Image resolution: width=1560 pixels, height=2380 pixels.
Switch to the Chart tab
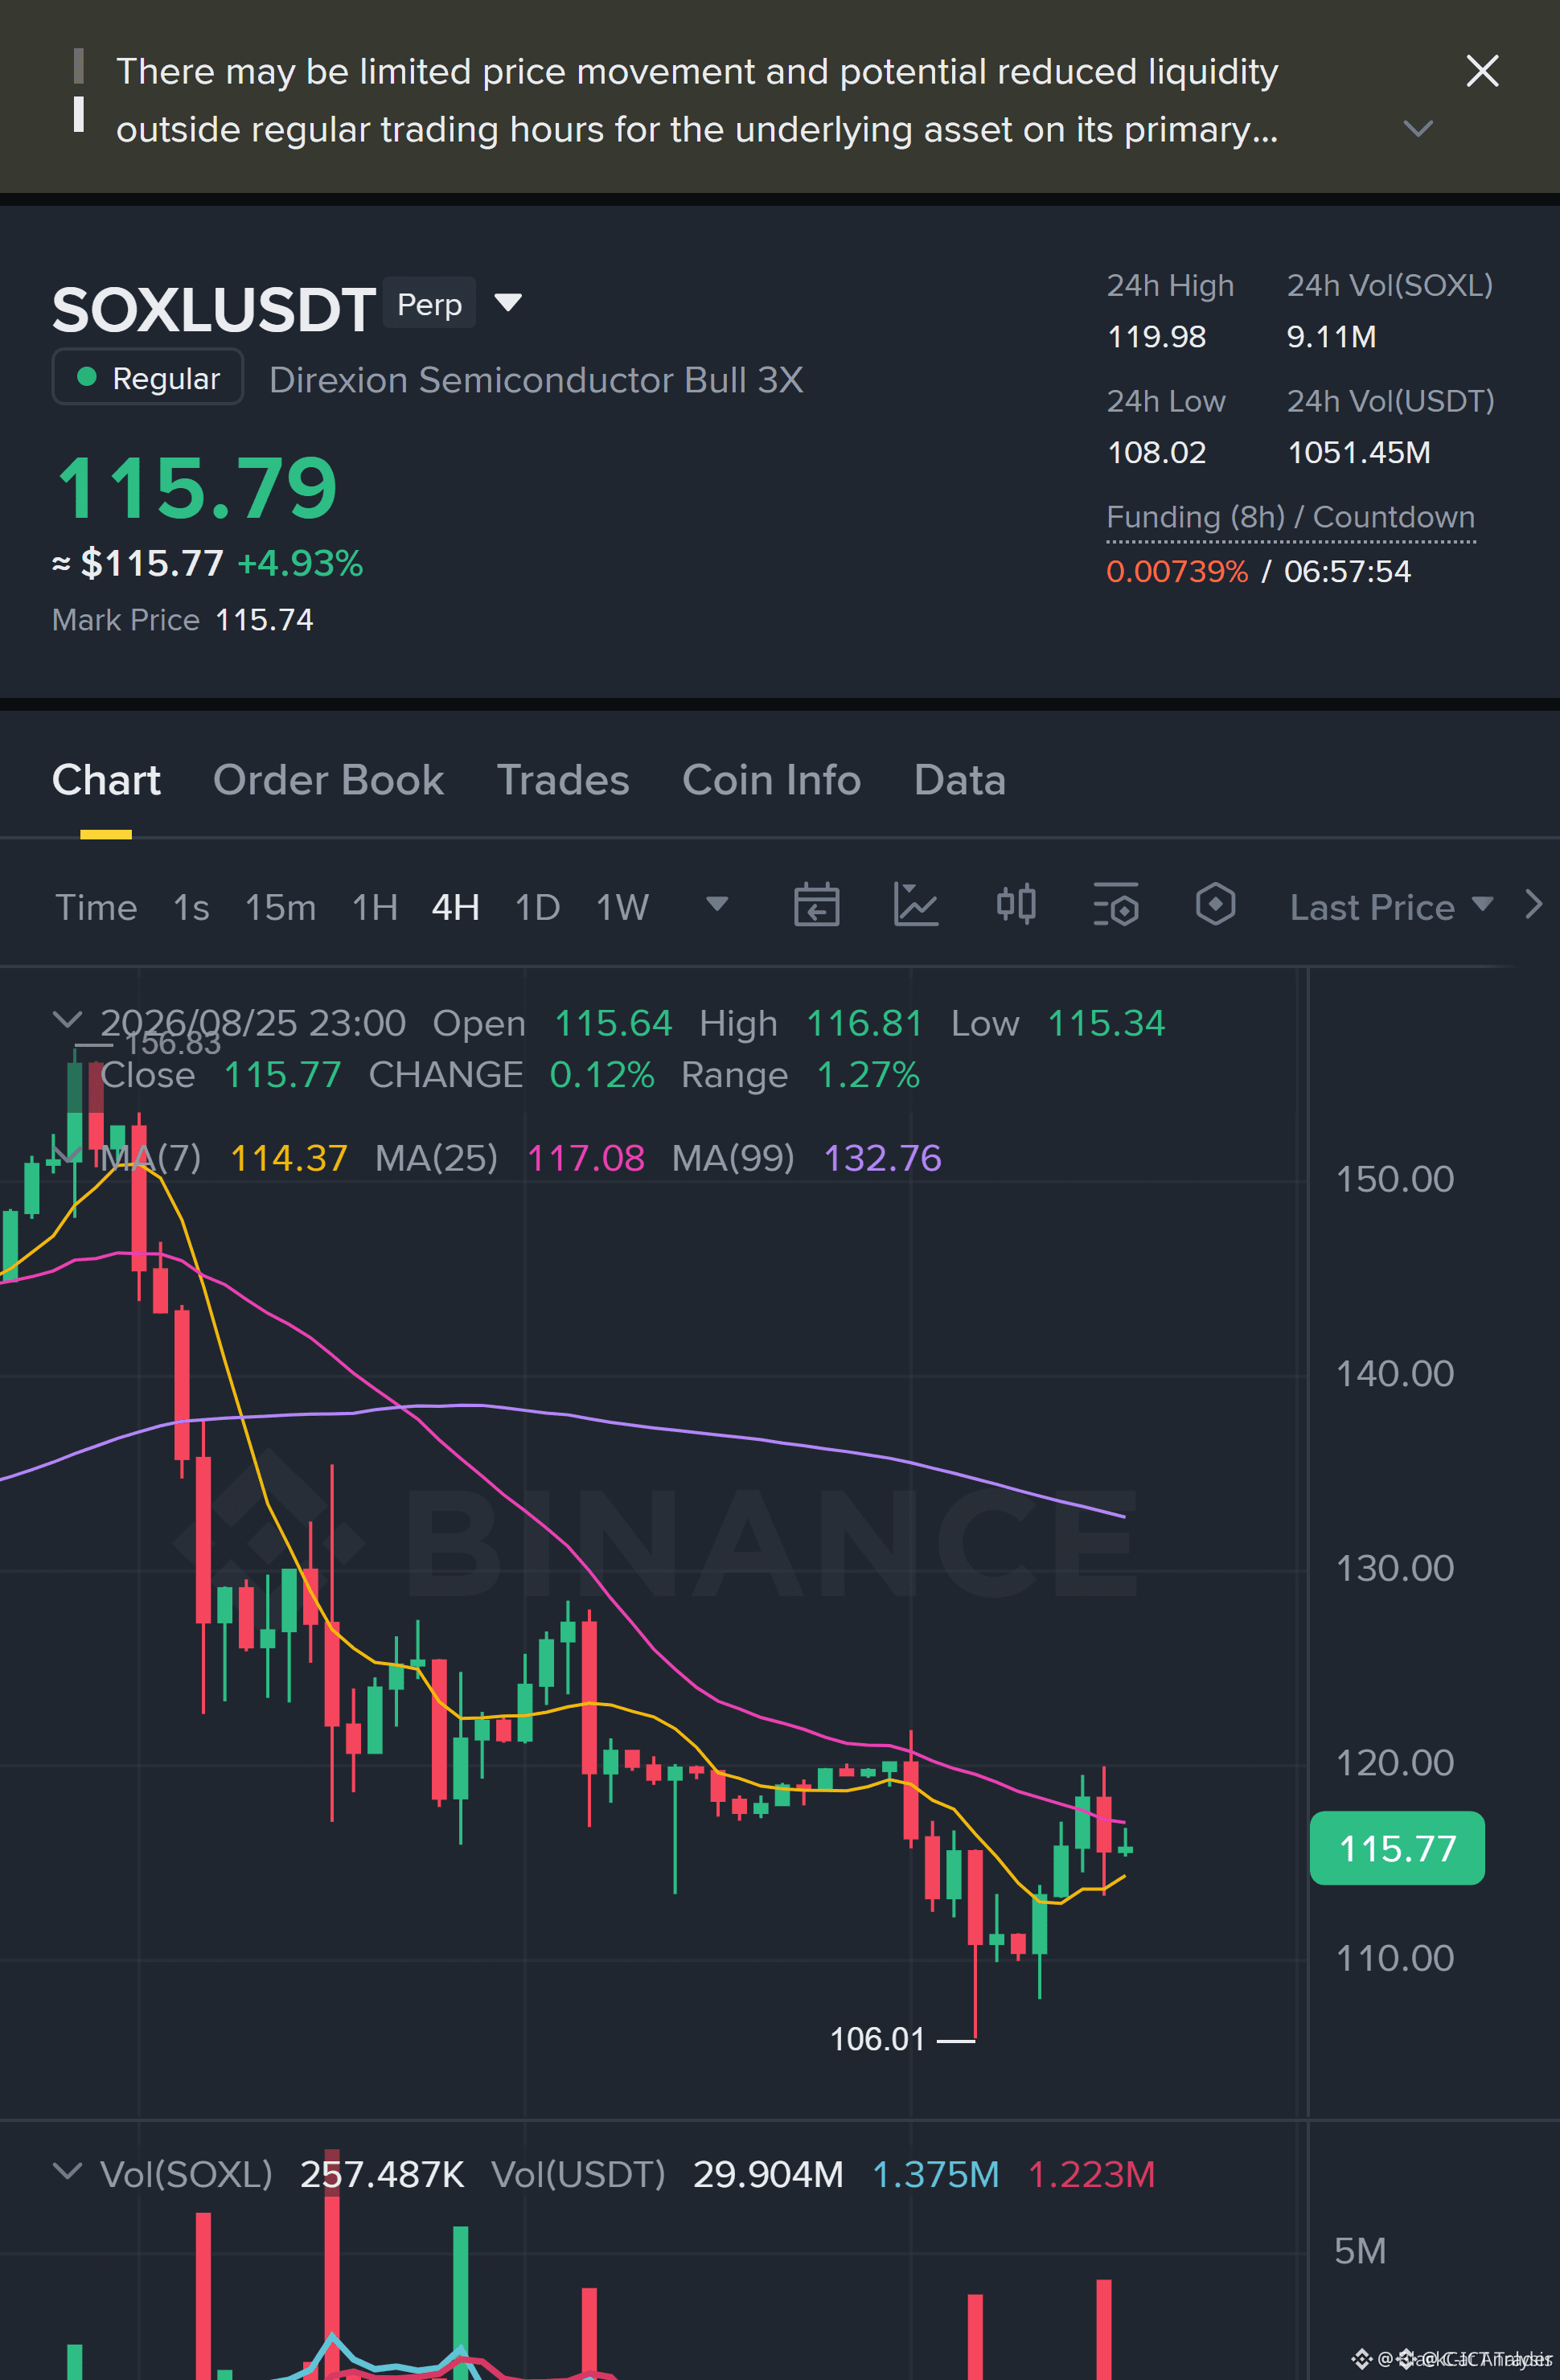106,780
